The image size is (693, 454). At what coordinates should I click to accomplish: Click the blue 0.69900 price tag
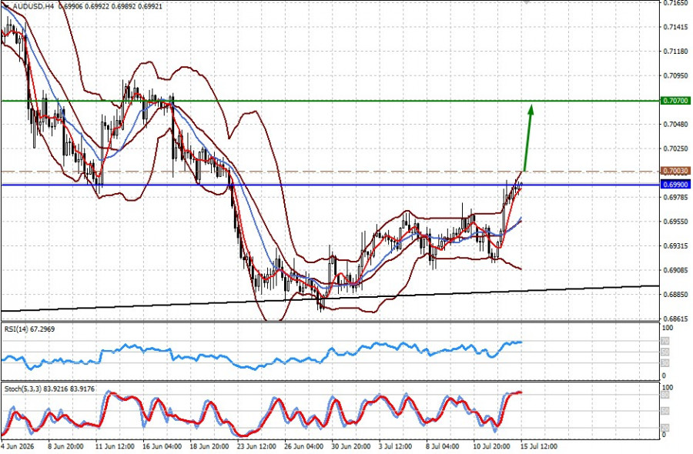point(675,185)
